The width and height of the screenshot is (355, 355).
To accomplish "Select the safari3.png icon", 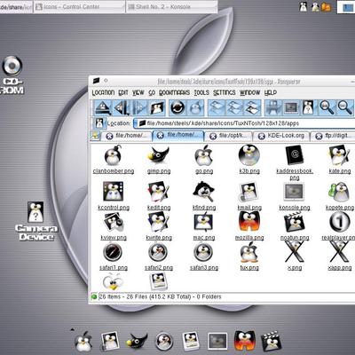I will pos(204,253).
